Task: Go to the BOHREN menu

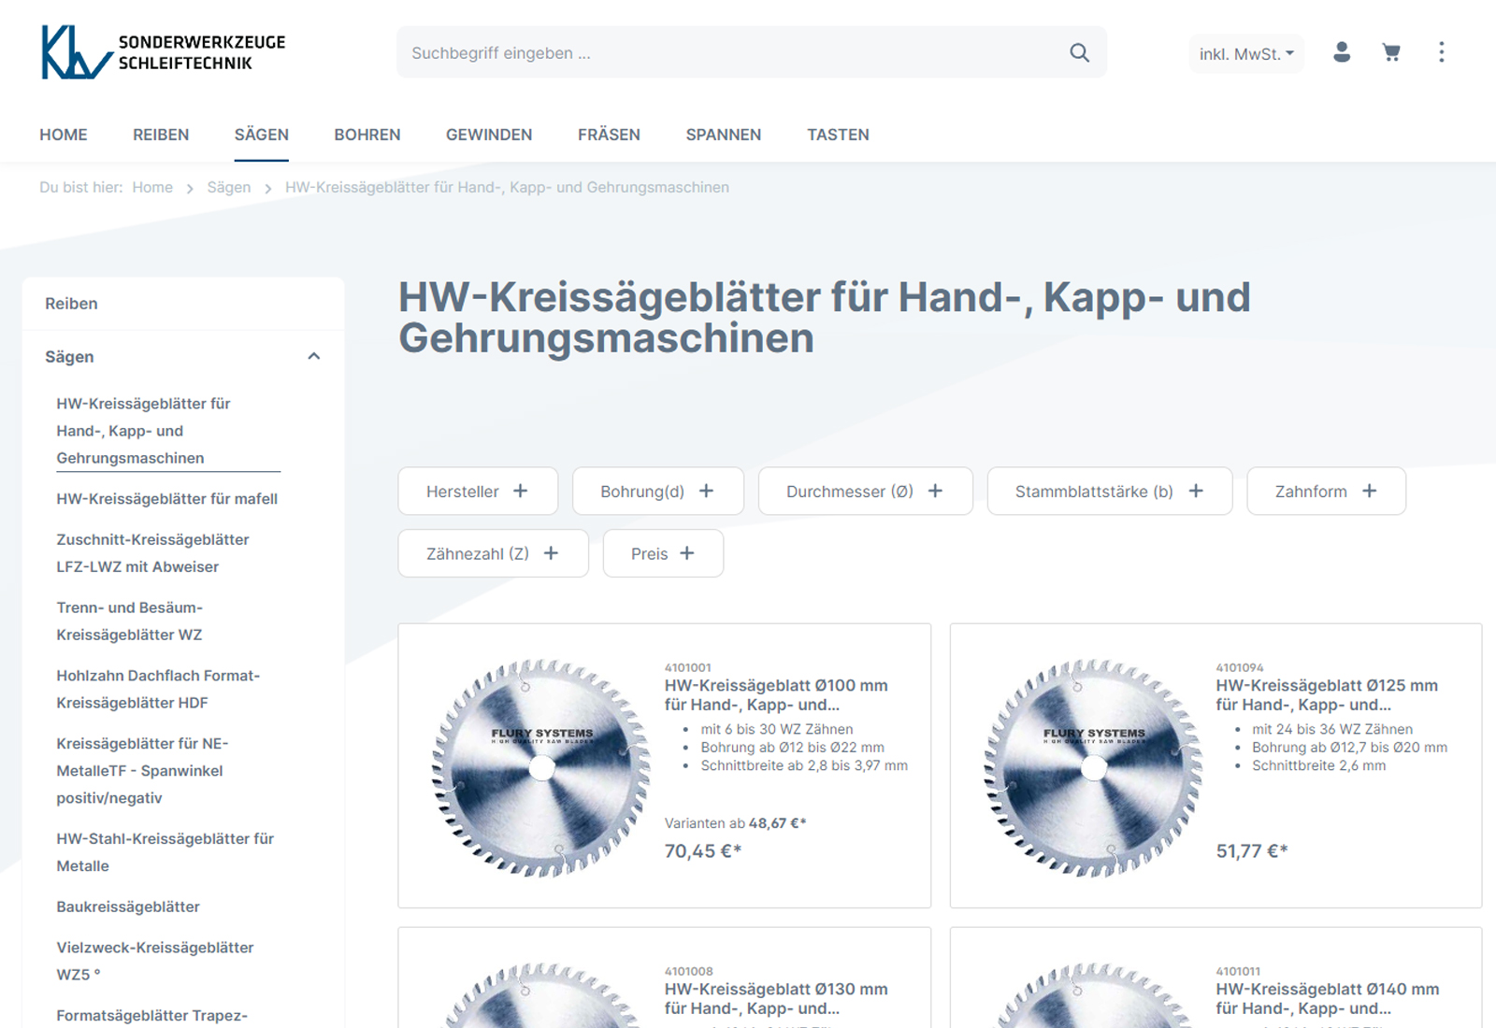Action: [x=367, y=135]
